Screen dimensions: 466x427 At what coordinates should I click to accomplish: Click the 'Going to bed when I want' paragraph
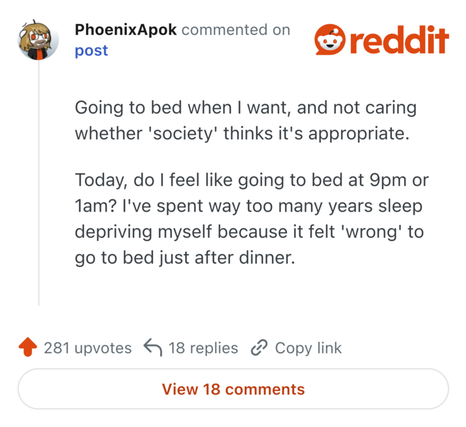point(245,120)
